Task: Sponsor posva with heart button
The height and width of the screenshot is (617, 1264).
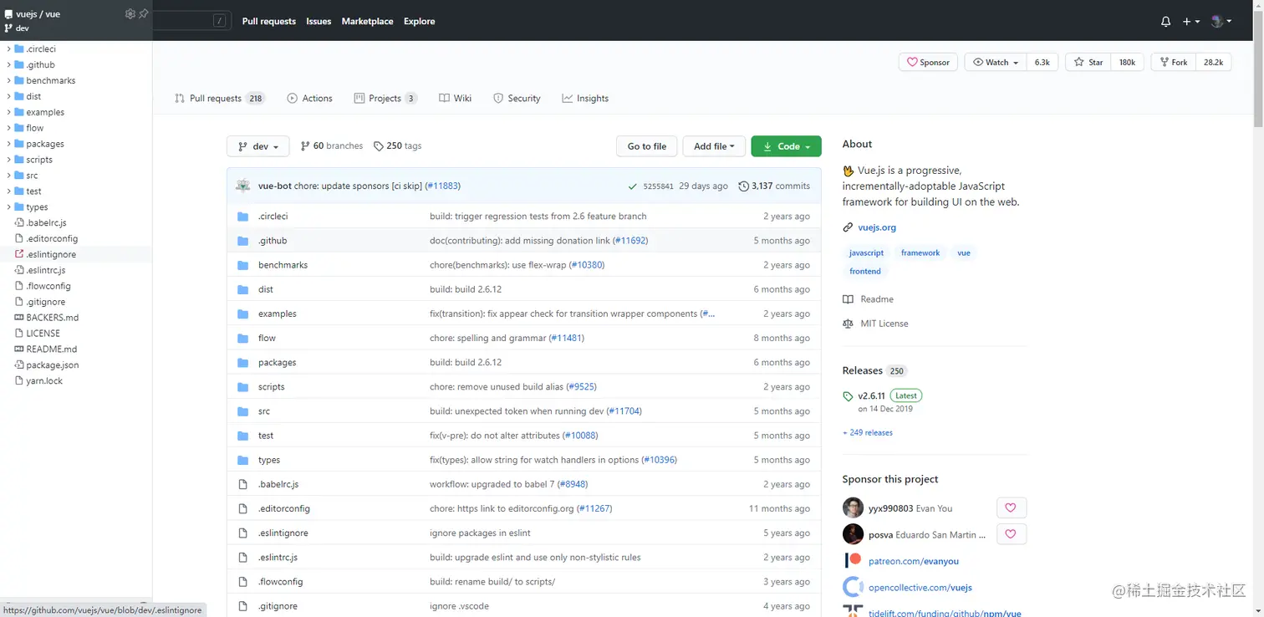Action: click(x=1011, y=534)
